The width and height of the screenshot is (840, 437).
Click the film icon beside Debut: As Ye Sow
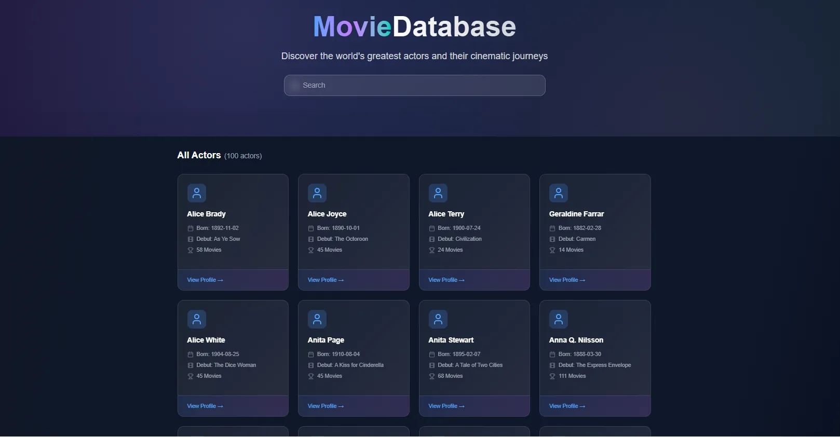click(191, 239)
